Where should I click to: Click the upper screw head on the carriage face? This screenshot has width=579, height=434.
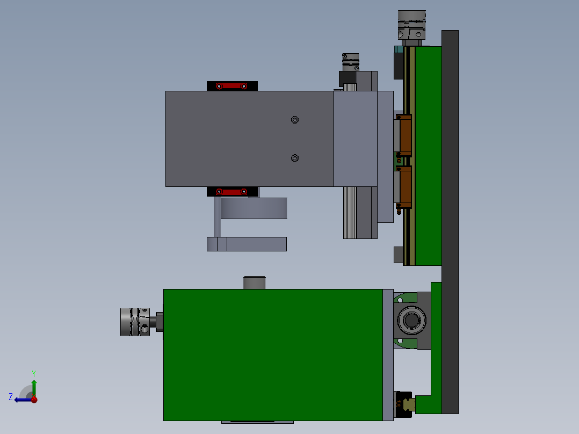[294, 119]
